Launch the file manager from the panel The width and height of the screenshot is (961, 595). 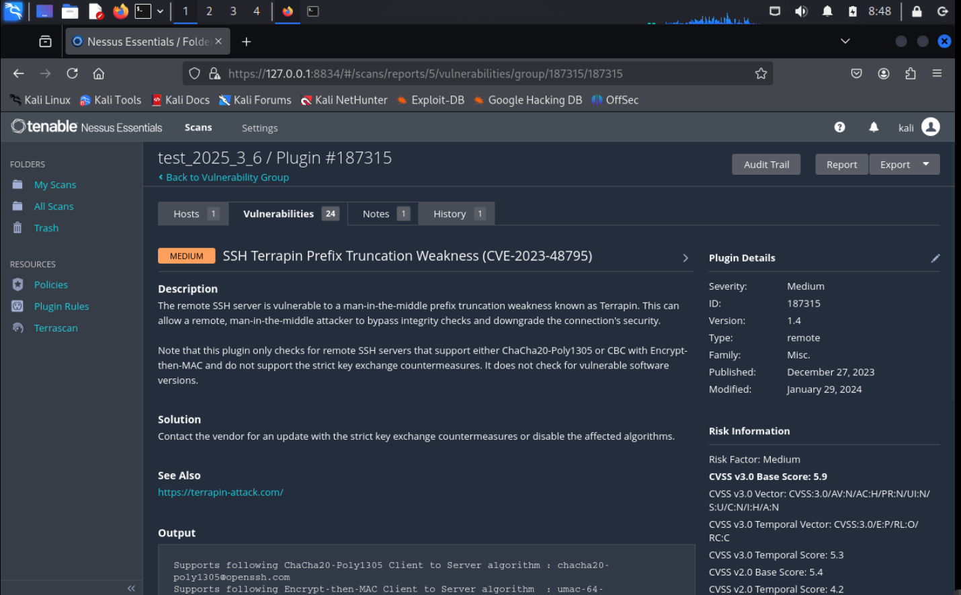tap(70, 11)
